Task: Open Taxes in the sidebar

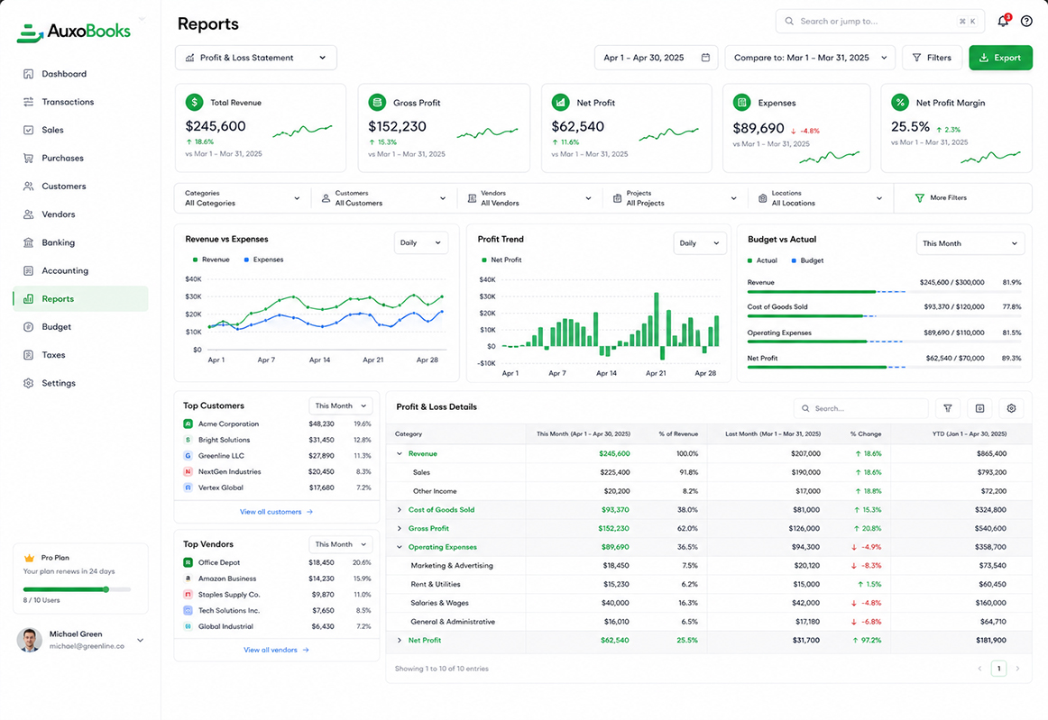Action: [80, 355]
